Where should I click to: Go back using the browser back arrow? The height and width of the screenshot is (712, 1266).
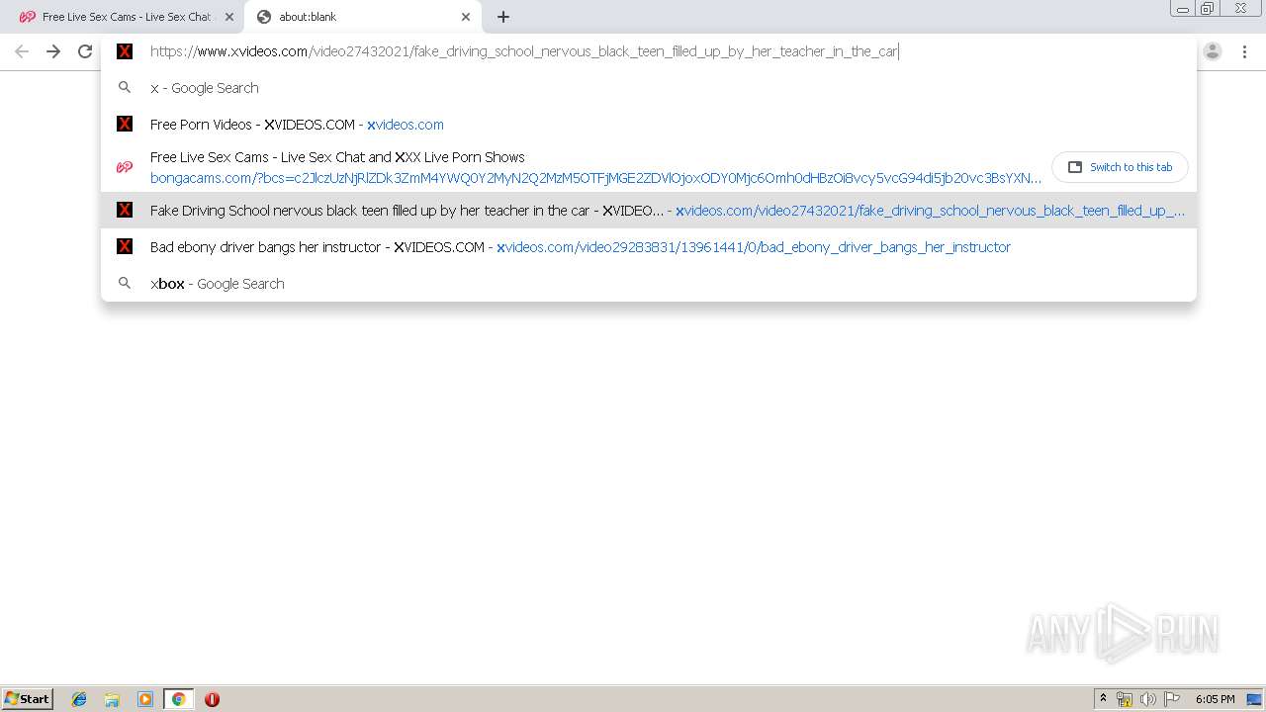22,51
